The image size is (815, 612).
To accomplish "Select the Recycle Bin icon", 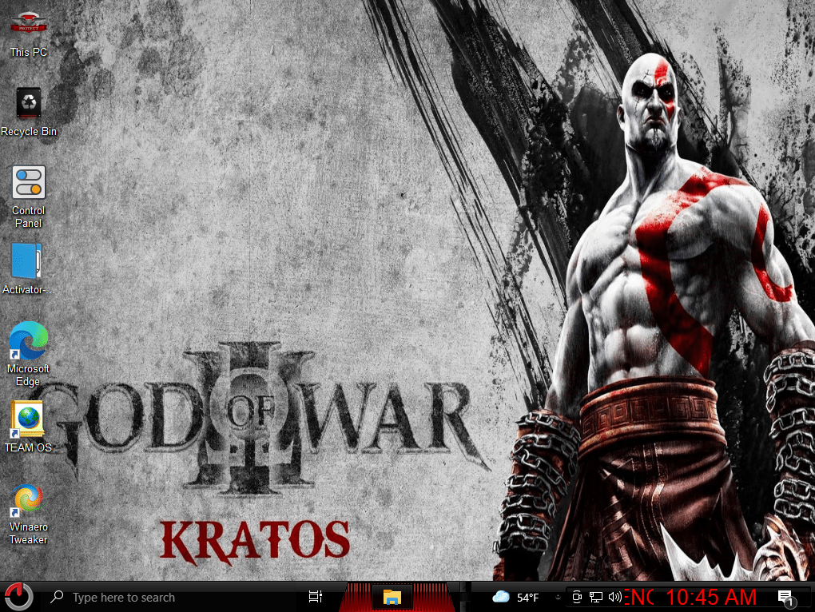I will (x=29, y=112).
